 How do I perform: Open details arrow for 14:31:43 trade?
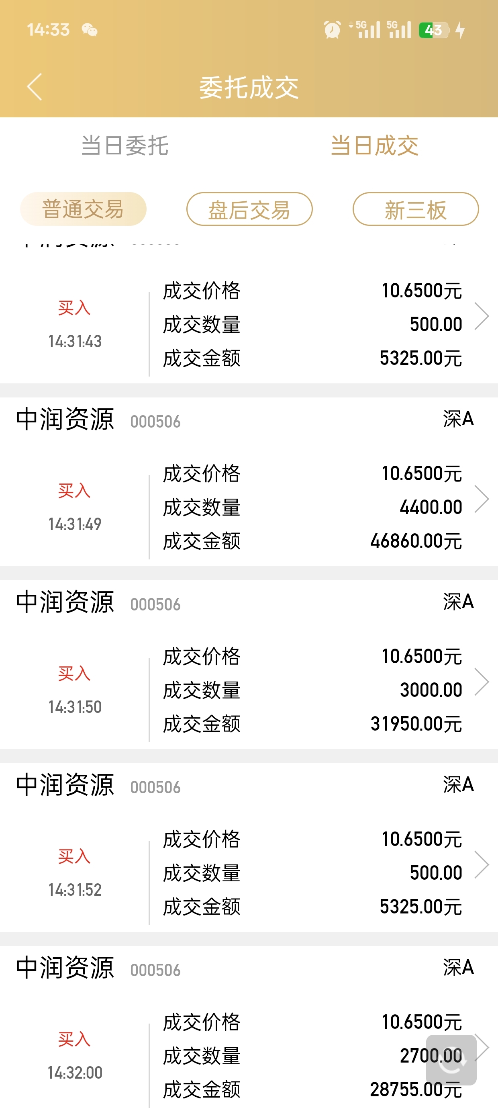tap(481, 316)
